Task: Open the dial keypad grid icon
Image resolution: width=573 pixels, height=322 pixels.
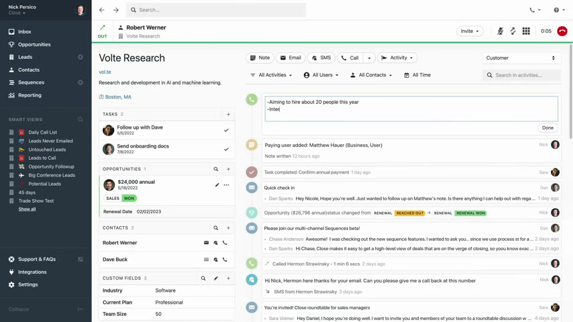Action: click(526, 31)
